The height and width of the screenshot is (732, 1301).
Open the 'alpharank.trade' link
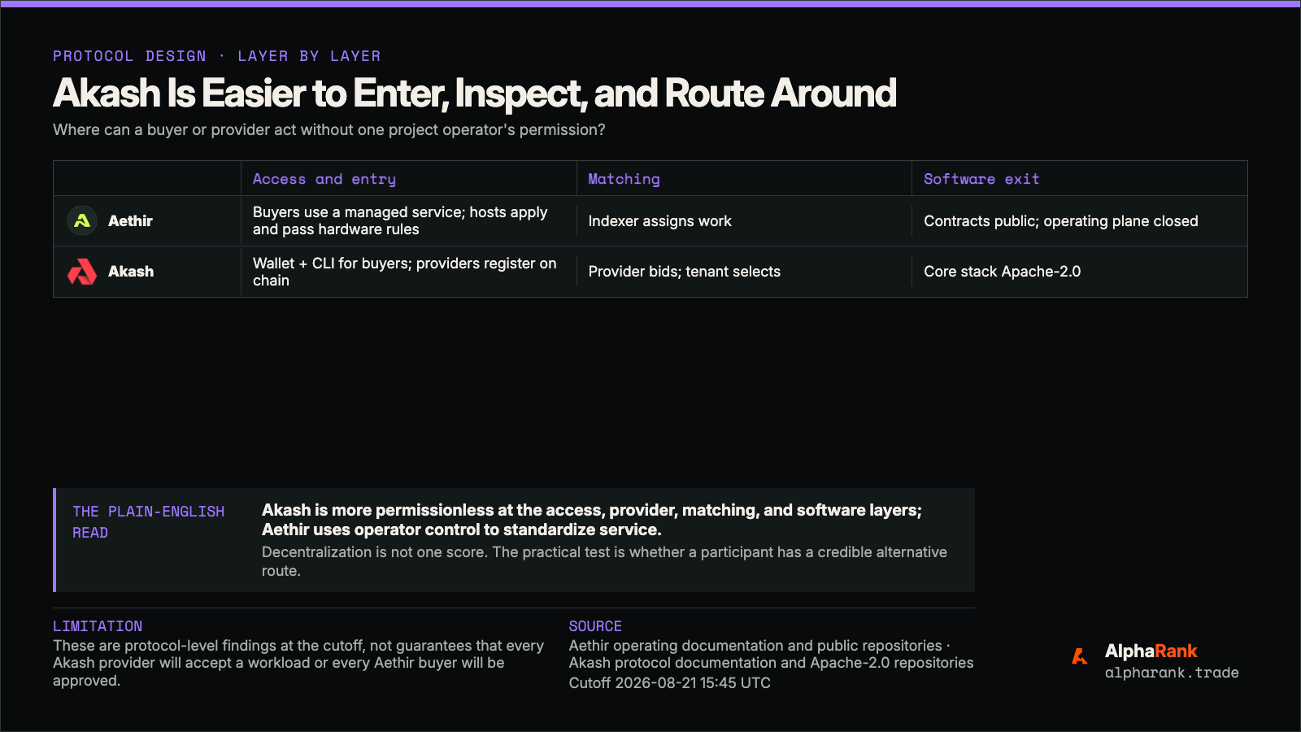click(x=1172, y=673)
